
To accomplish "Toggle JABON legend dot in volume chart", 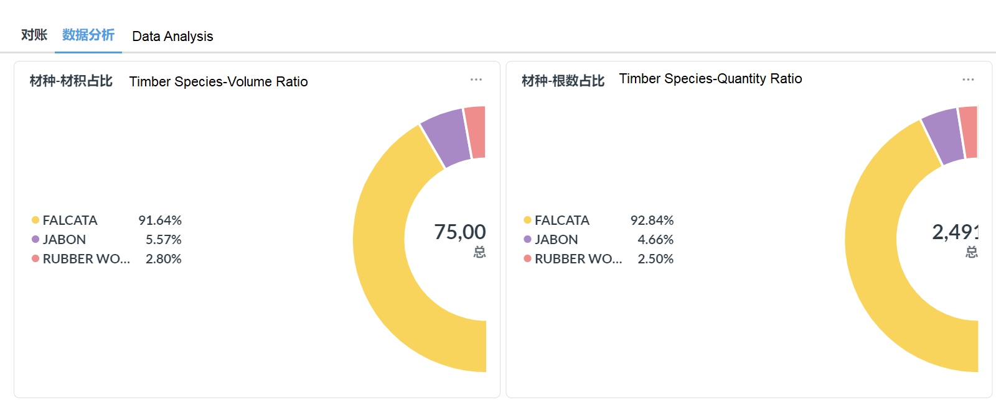I will (x=35, y=239).
